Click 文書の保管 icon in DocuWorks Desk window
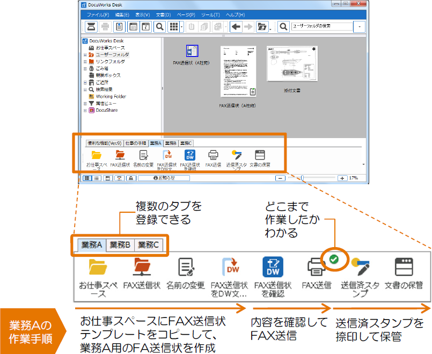 (260, 155)
